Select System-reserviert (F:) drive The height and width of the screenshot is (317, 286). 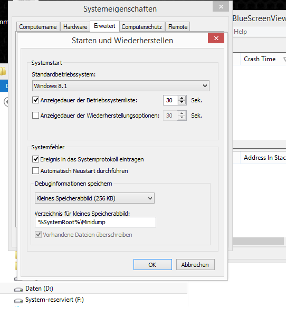pos(54,300)
